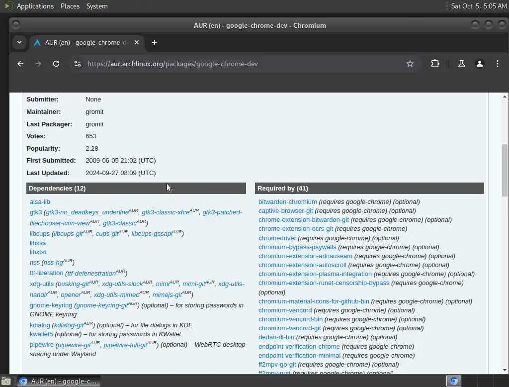The image size is (509, 387).
Task: Open Chromium three-dot menu
Action: 497,64
